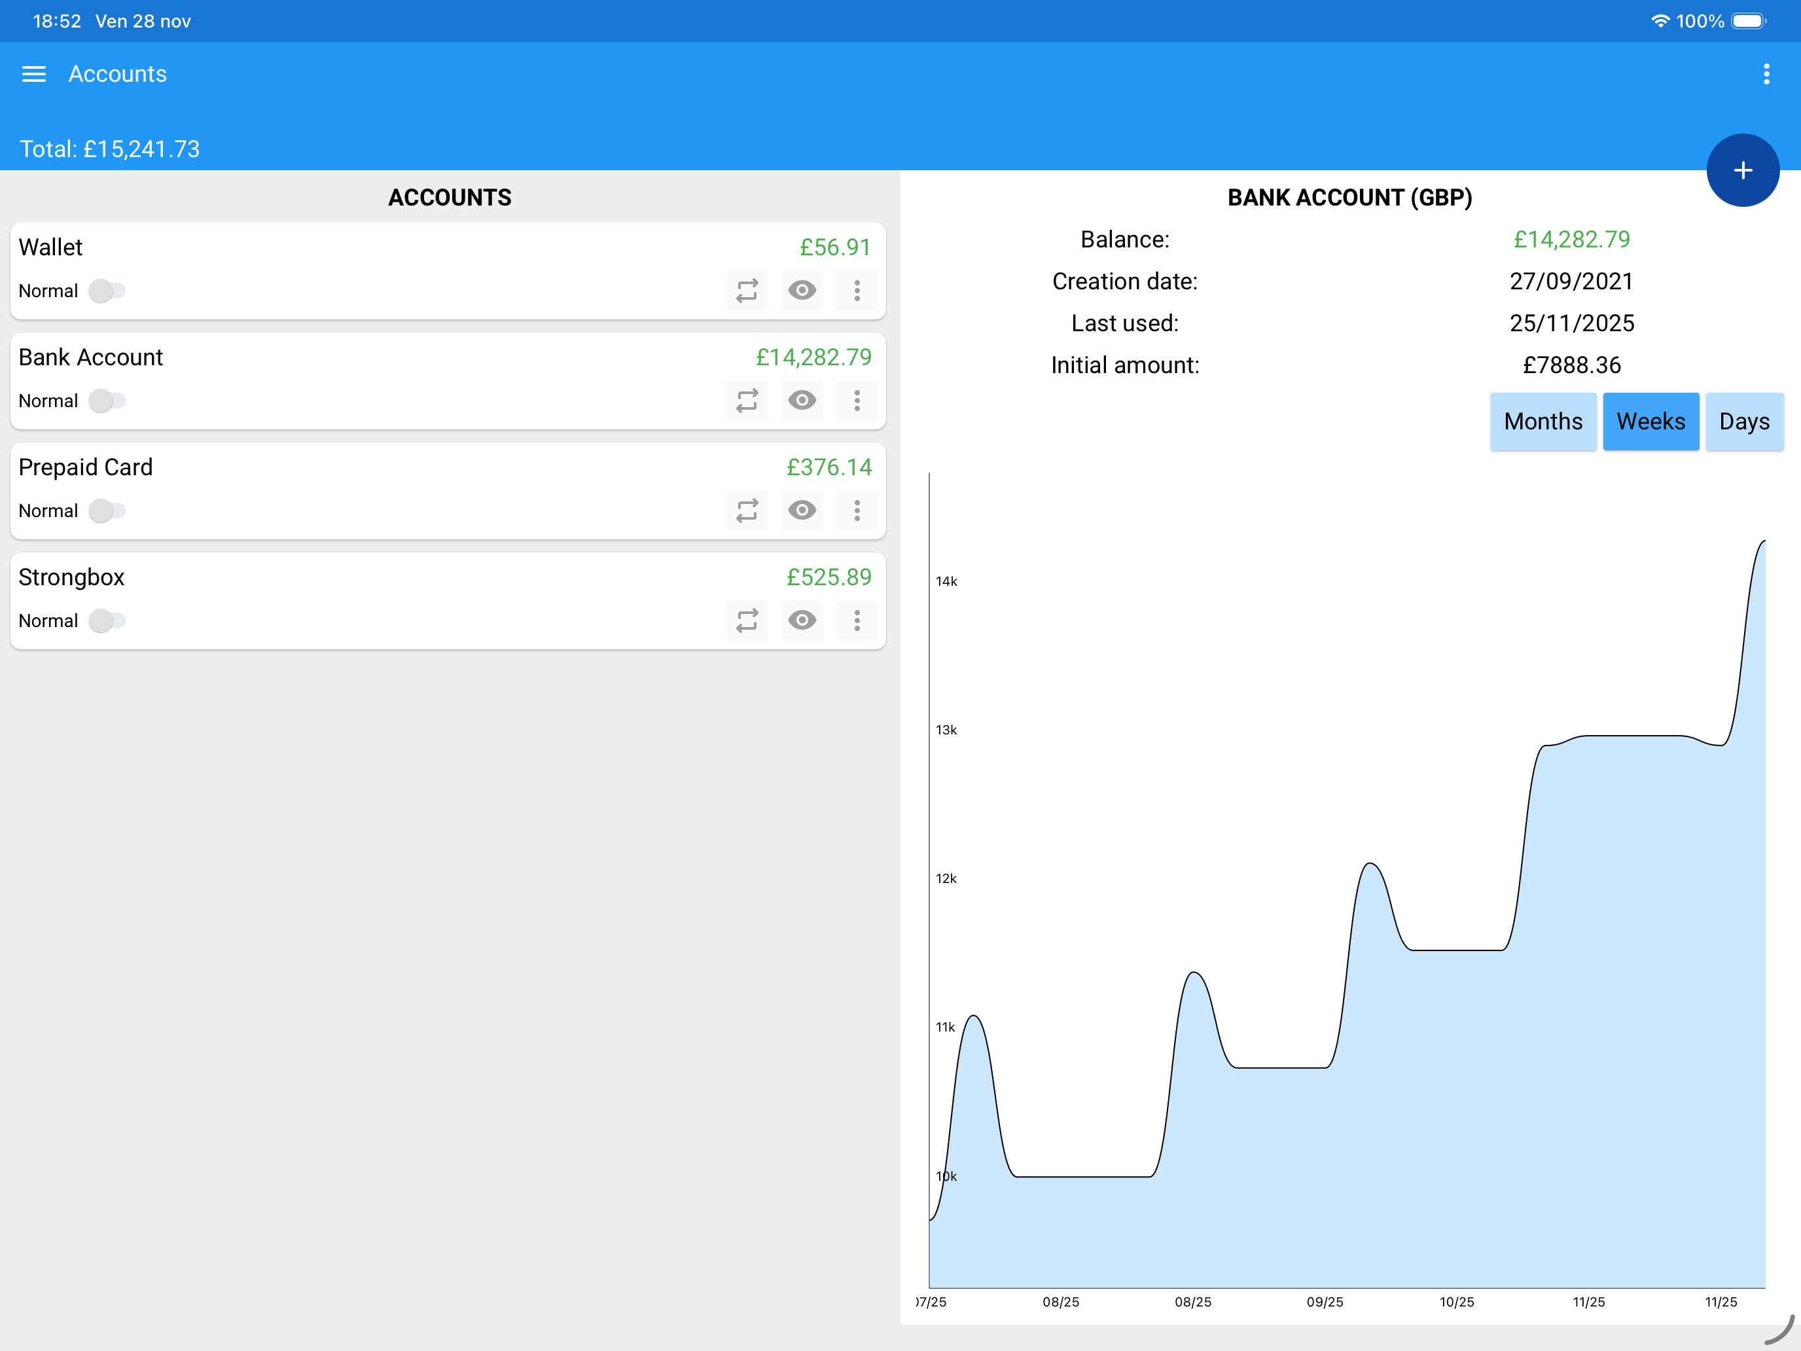Open the top-right overflow menu

(x=1766, y=74)
